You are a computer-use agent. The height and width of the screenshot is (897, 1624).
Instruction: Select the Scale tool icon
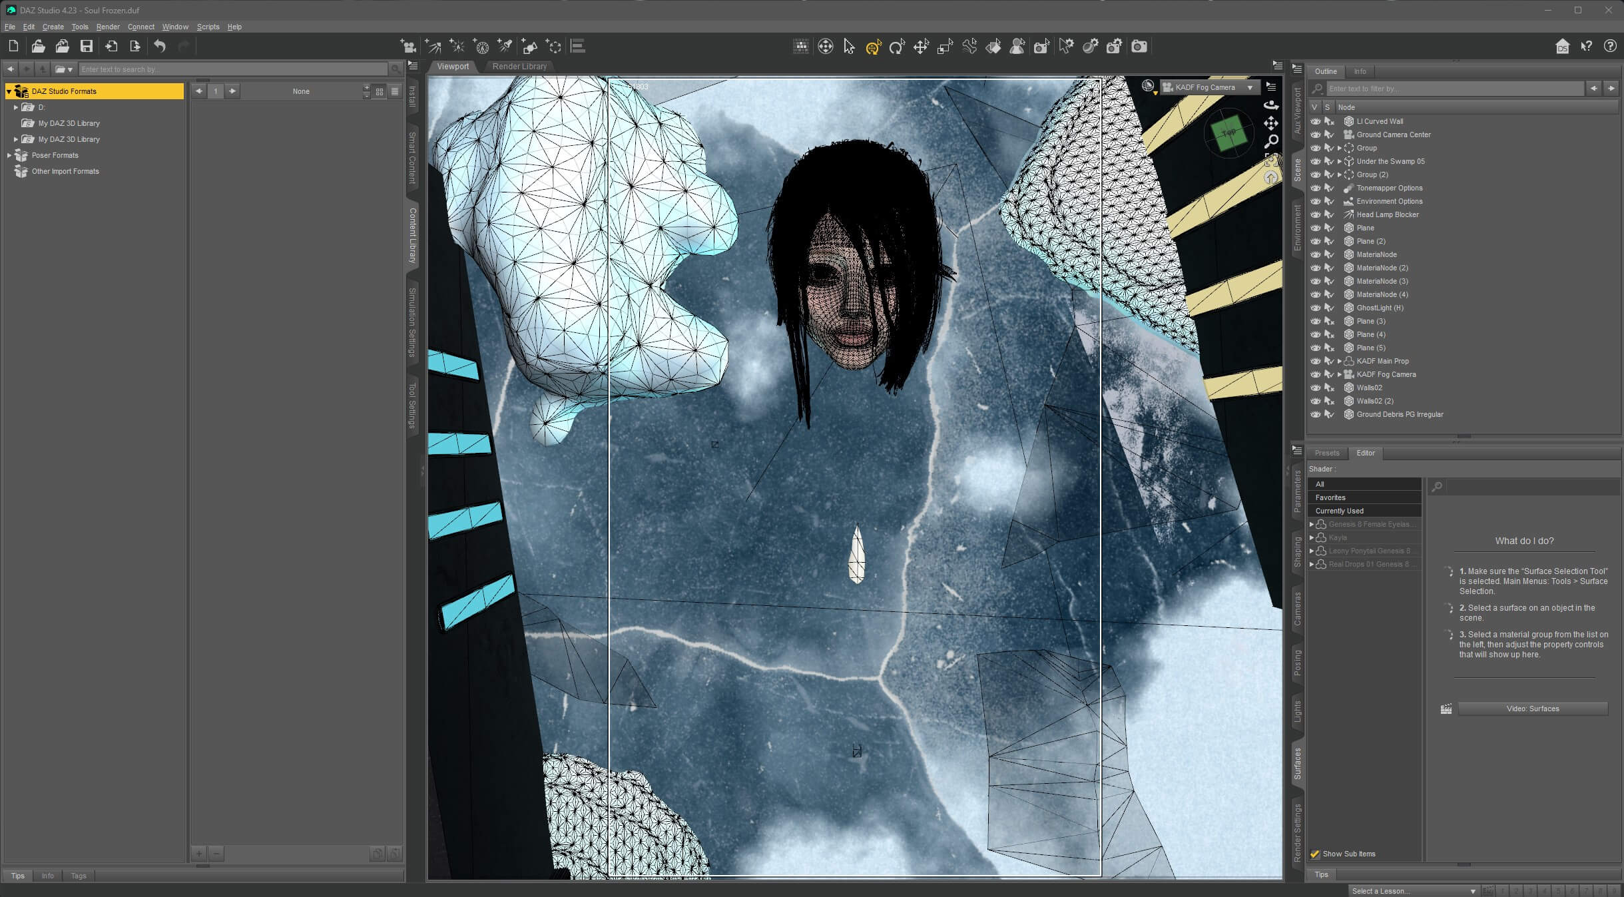pyautogui.click(x=945, y=46)
